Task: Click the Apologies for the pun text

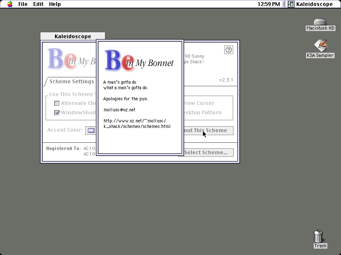Action: pyautogui.click(x=126, y=99)
